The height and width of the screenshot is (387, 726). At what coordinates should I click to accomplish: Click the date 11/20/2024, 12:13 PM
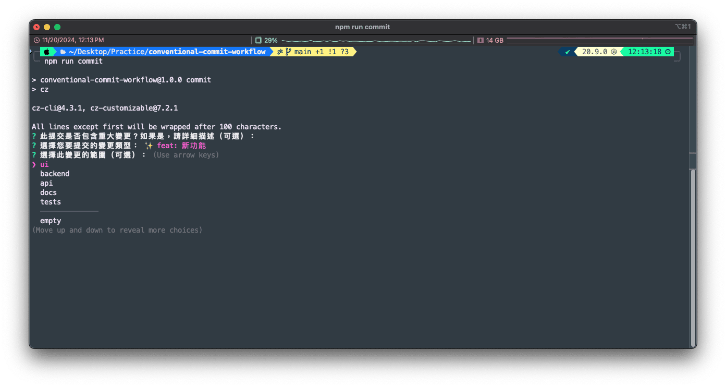tap(73, 40)
